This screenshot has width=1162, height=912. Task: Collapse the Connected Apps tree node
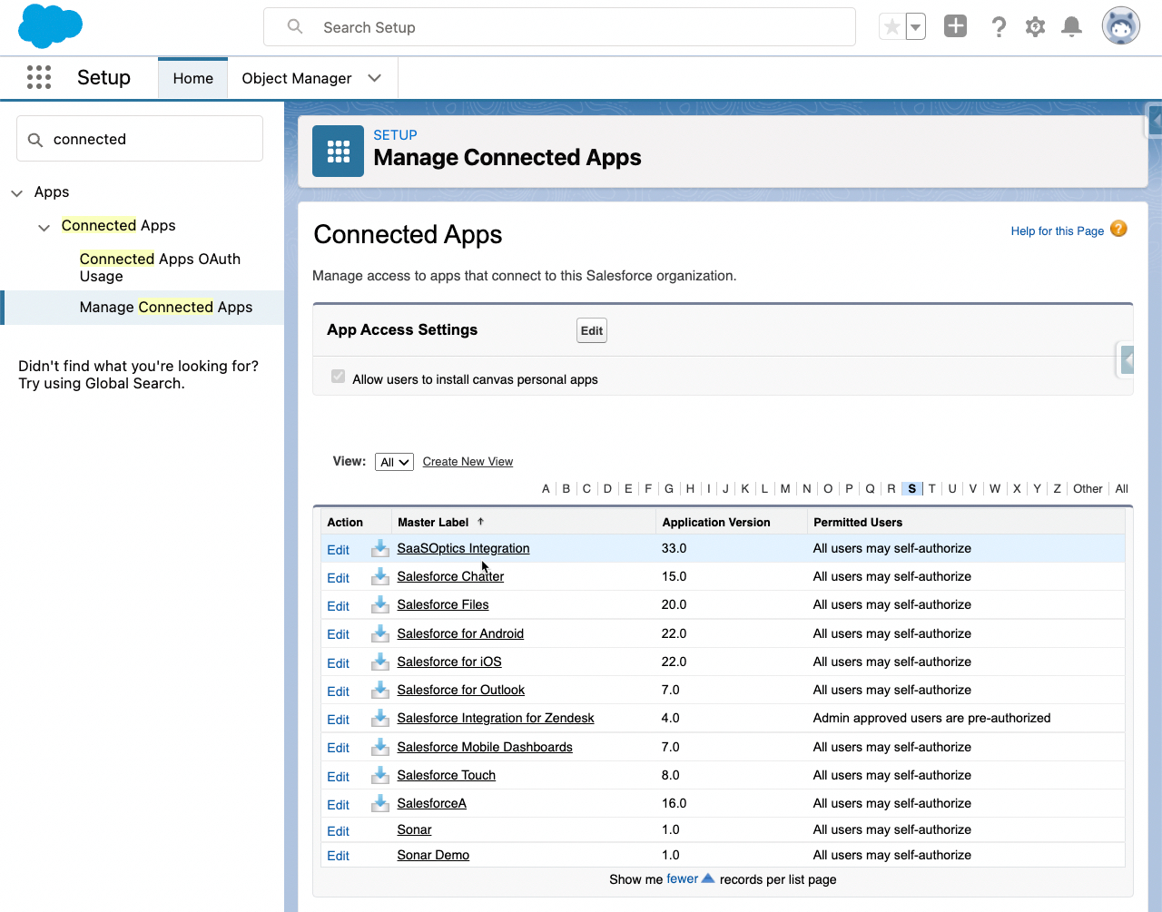click(44, 227)
